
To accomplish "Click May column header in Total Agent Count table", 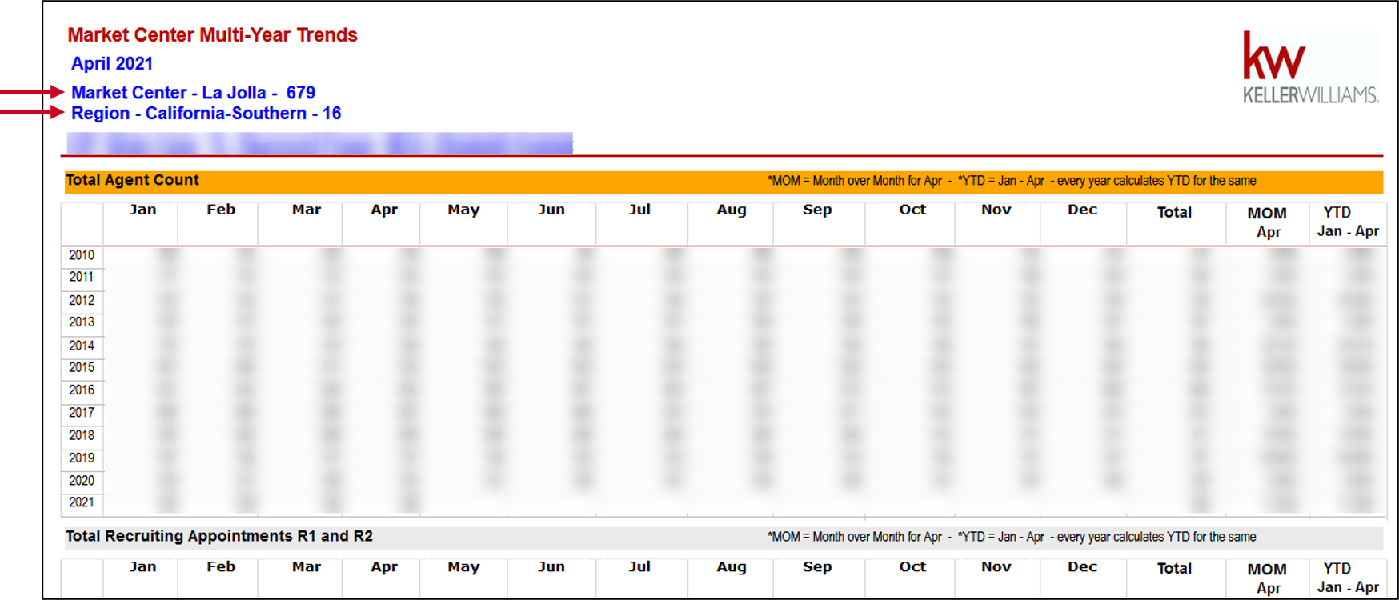I will click(463, 210).
